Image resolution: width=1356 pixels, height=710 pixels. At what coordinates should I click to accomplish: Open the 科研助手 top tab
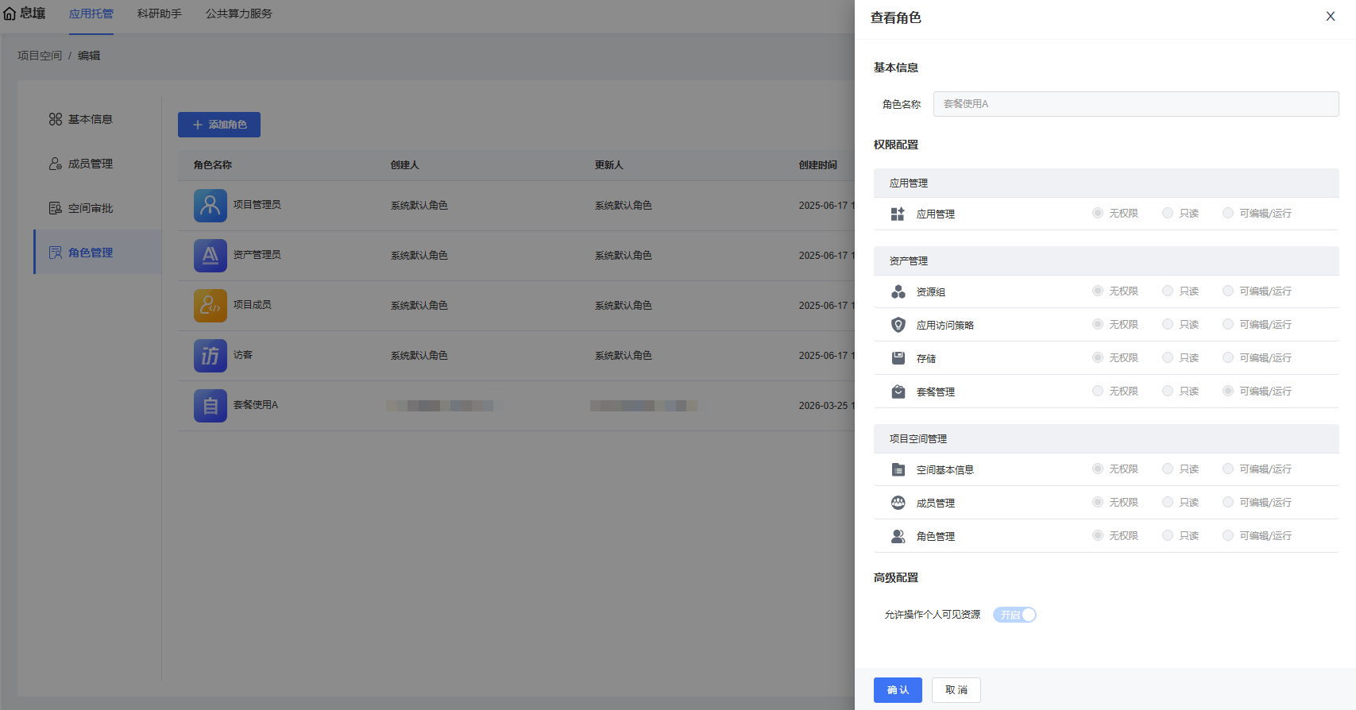(x=159, y=14)
